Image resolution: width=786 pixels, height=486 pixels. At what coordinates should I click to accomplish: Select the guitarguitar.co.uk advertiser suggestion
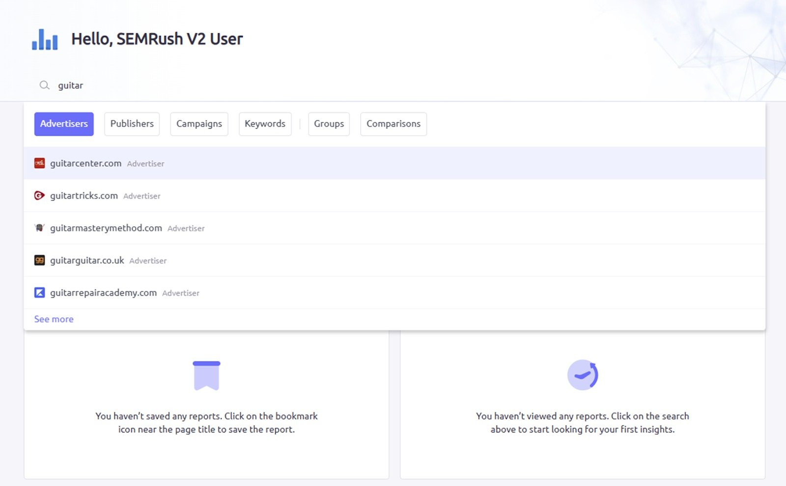pyautogui.click(x=86, y=260)
